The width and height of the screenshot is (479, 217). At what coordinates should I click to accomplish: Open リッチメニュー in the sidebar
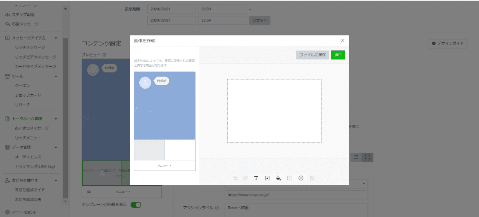point(28,138)
